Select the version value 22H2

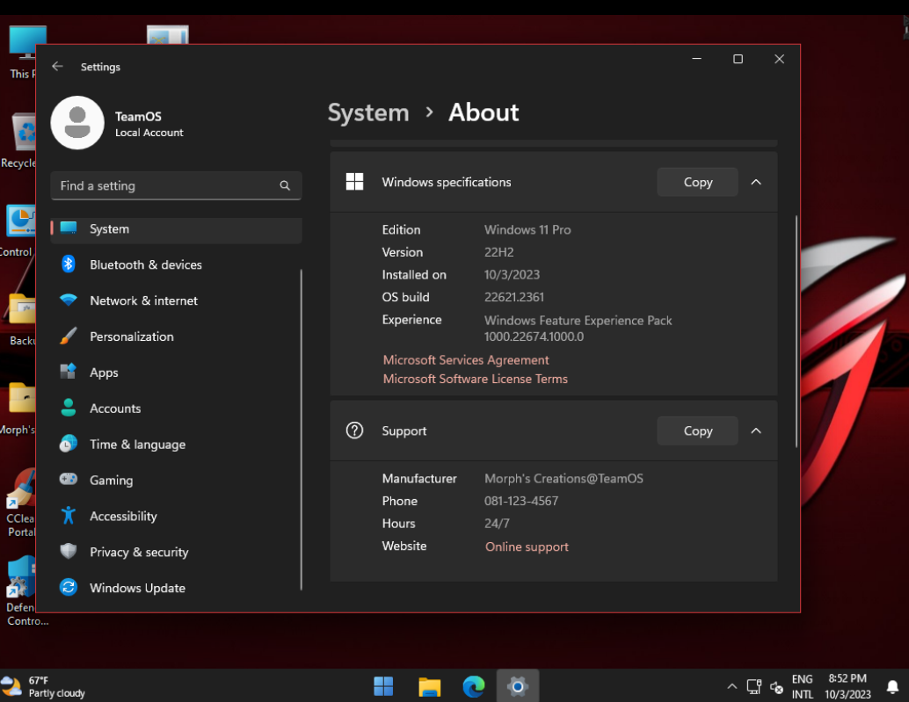[499, 252]
